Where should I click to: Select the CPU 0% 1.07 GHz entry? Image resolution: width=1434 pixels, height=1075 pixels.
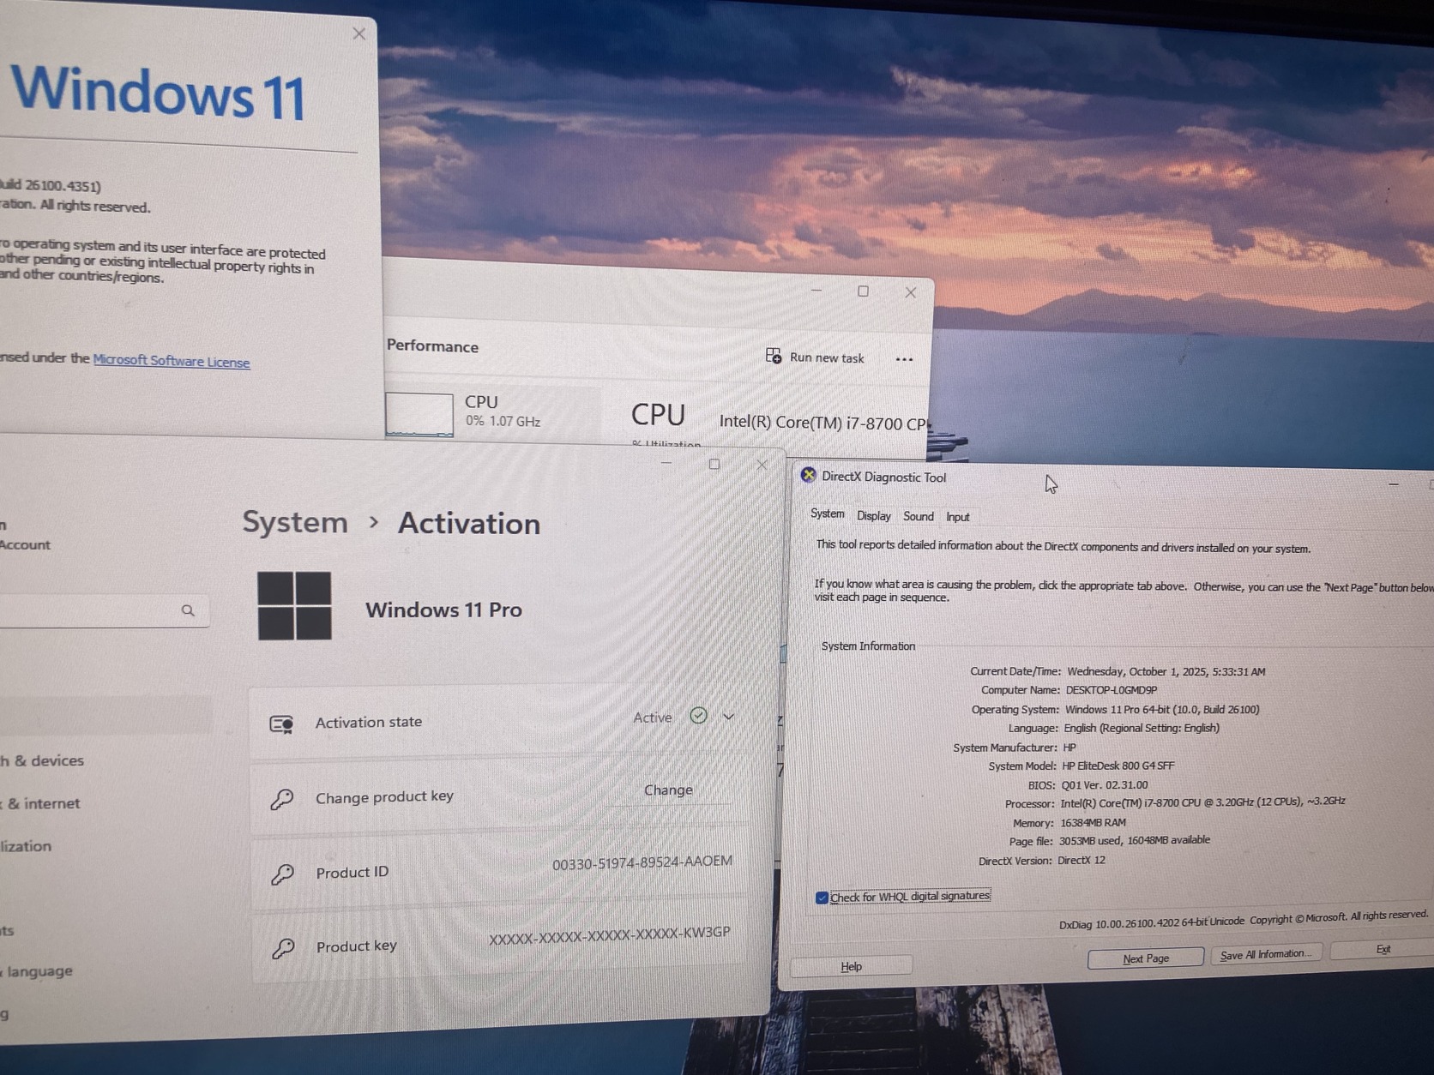coord(492,412)
